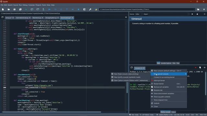Select Undock in console context menu
The image size is (207, 116).
(x=169, y=103)
